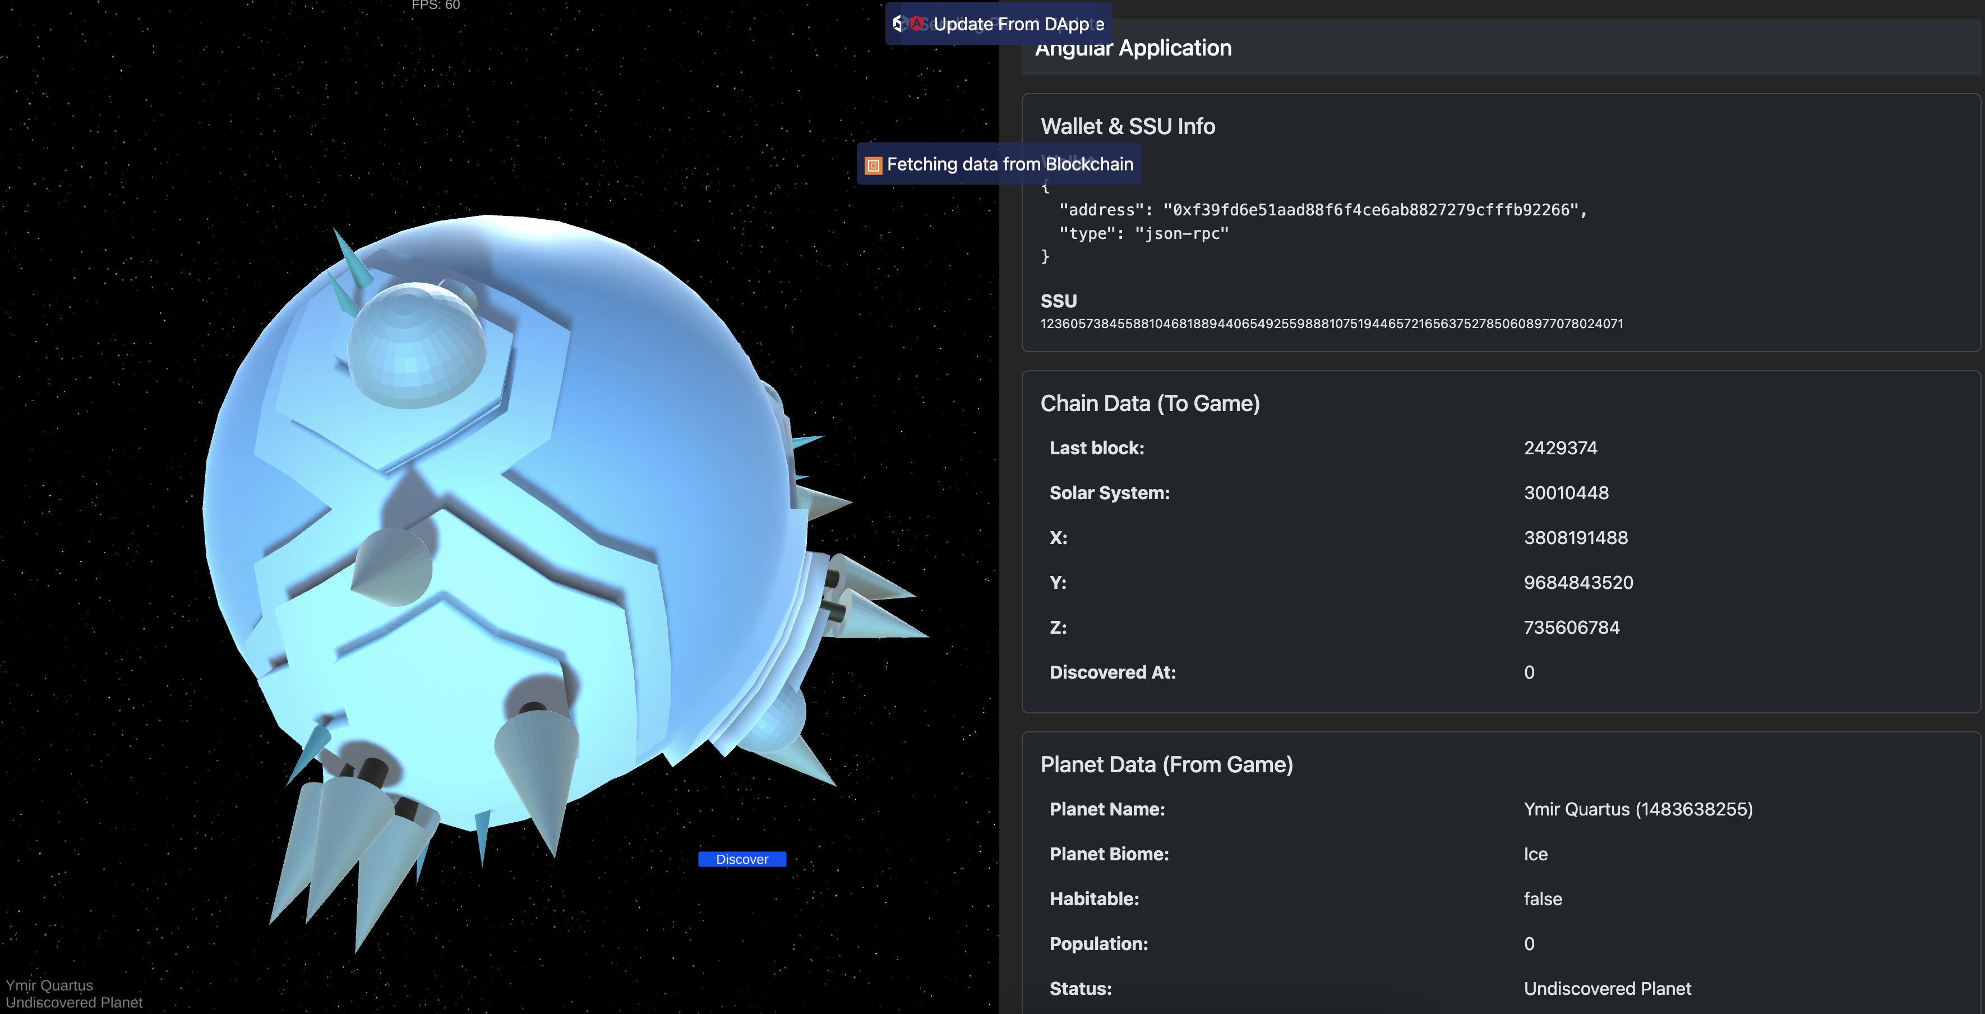Click the Wallet & SSU Info heading
Image resolution: width=1985 pixels, height=1014 pixels.
1127,126
